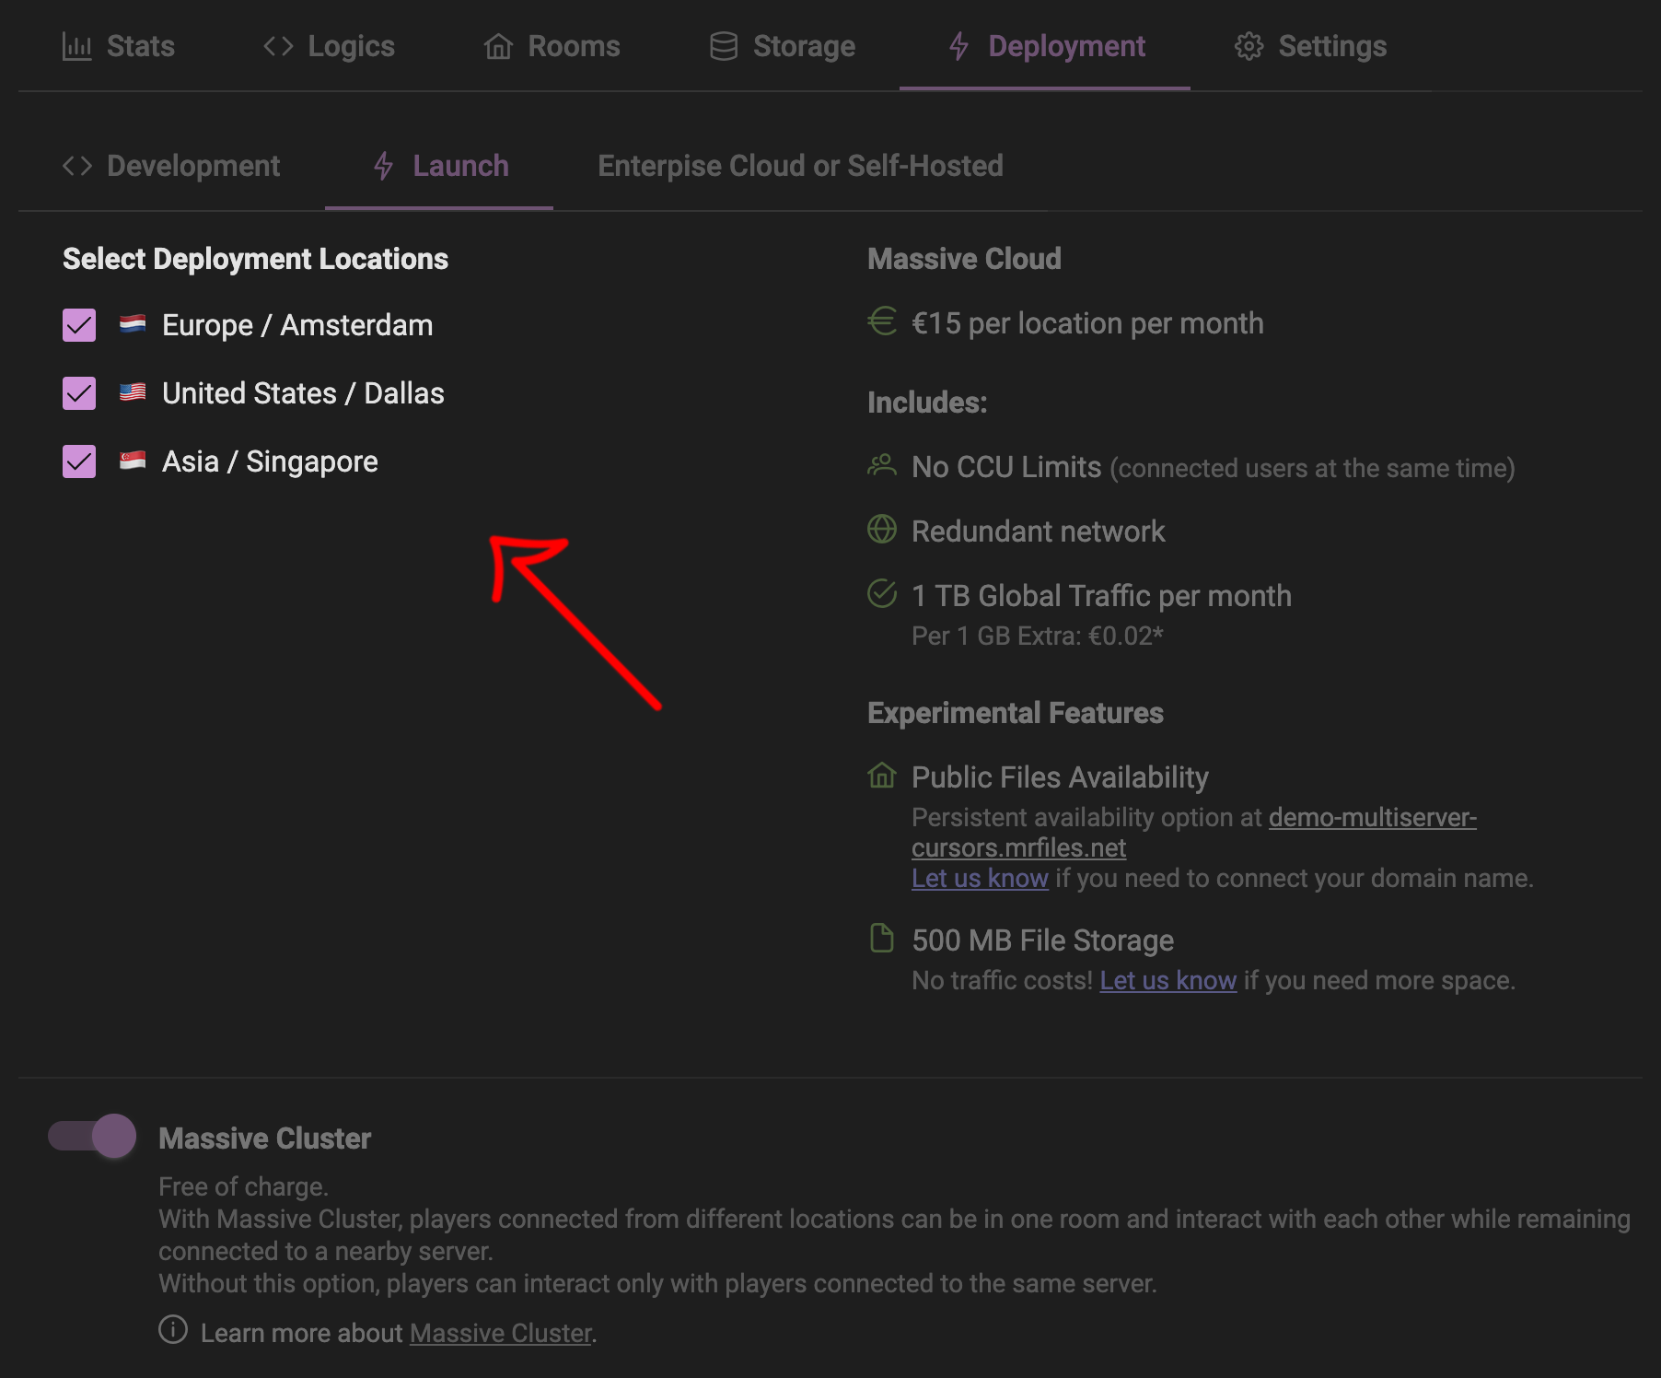Screen dimensions: 1661x1378
Task: Click the Launch lightning bolt icon
Action: (383, 166)
